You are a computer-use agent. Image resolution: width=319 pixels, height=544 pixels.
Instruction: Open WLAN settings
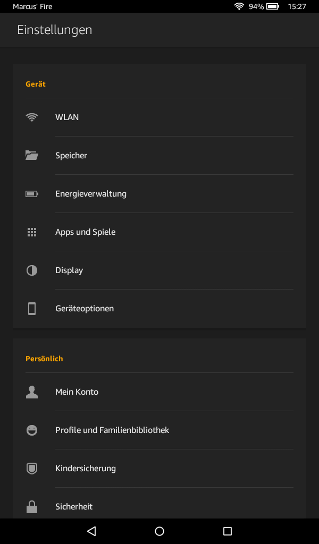[67, 117]
